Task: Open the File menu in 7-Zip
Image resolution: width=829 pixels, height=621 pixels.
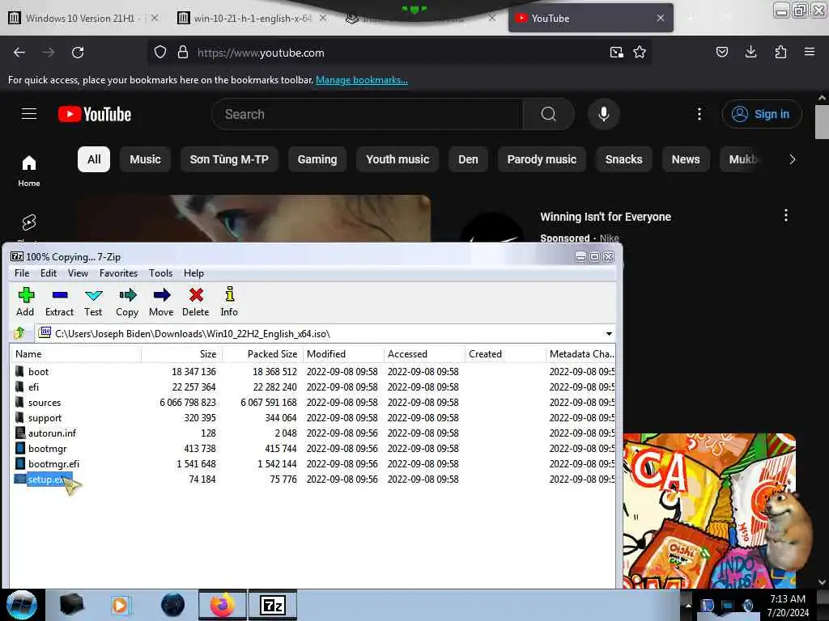Action: tap(22, 273)
